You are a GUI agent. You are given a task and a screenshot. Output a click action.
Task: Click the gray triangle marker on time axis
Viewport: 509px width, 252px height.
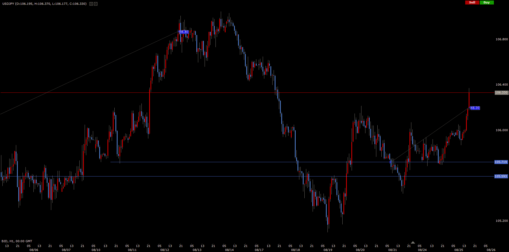pos(413,242)
